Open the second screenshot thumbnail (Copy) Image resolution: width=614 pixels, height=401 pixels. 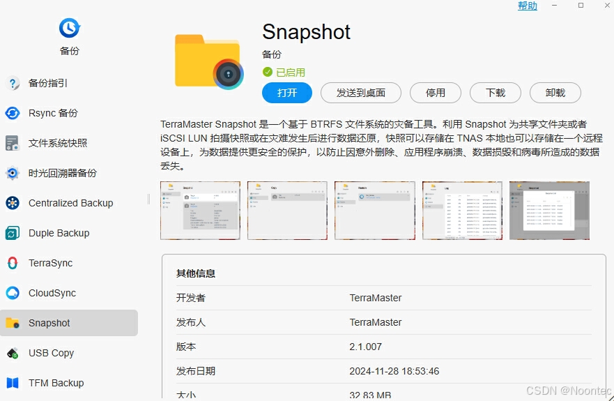287,211
